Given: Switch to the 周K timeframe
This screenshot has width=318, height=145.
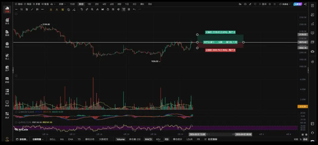Looking at the screenshot, I should tap(142, 4).
